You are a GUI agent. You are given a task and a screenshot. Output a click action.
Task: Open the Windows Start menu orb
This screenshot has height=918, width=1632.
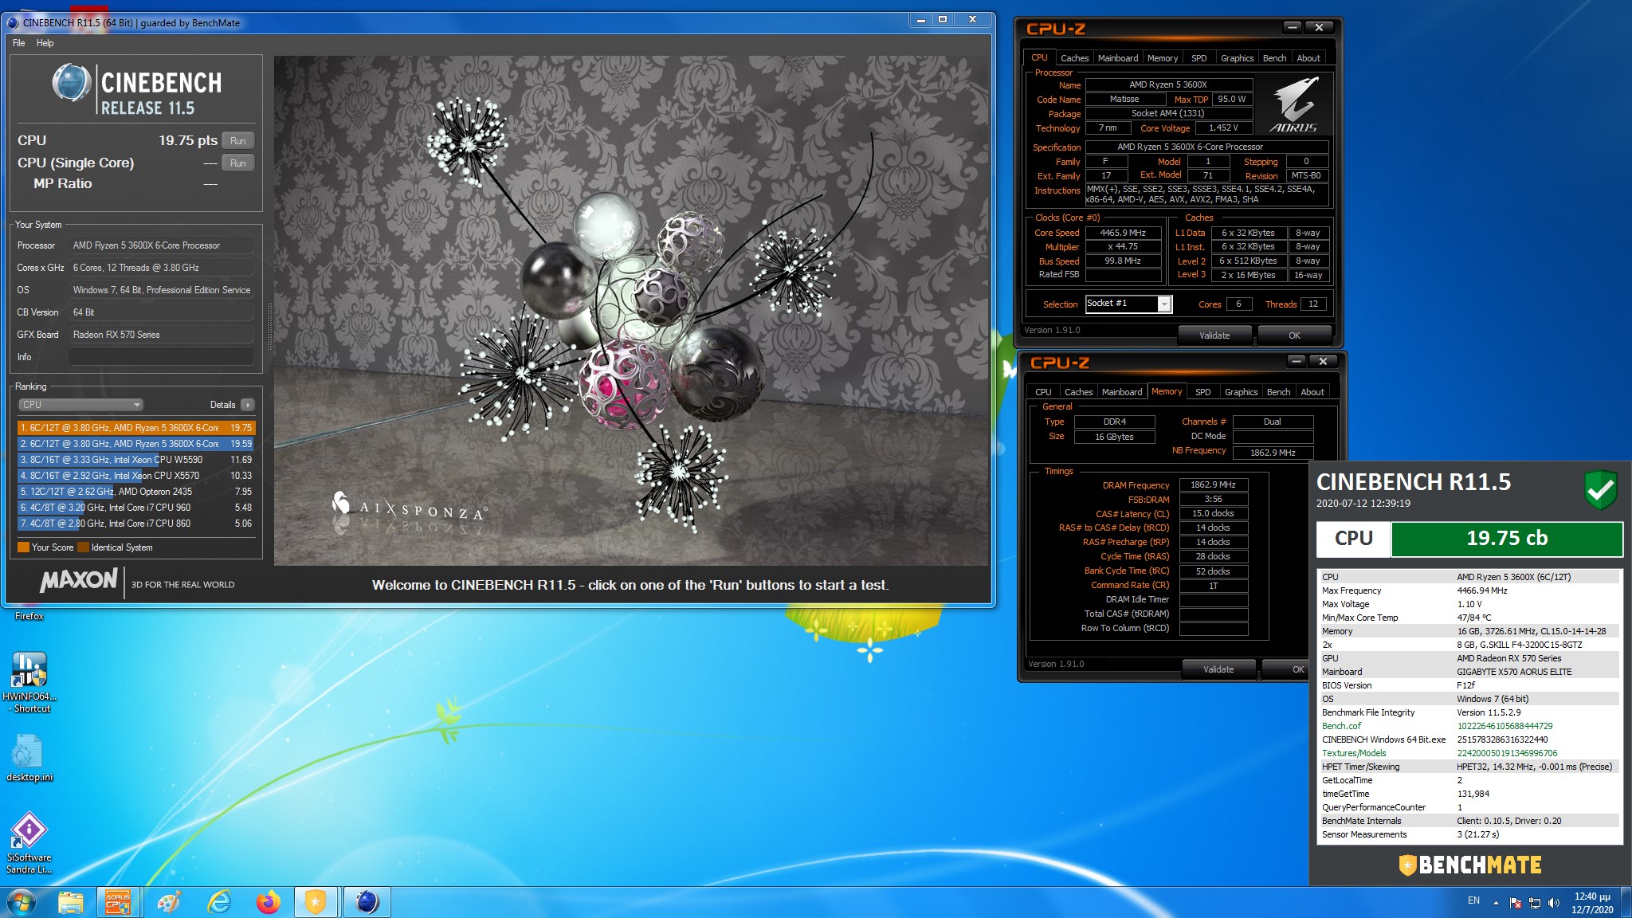[x=22, y=902]
